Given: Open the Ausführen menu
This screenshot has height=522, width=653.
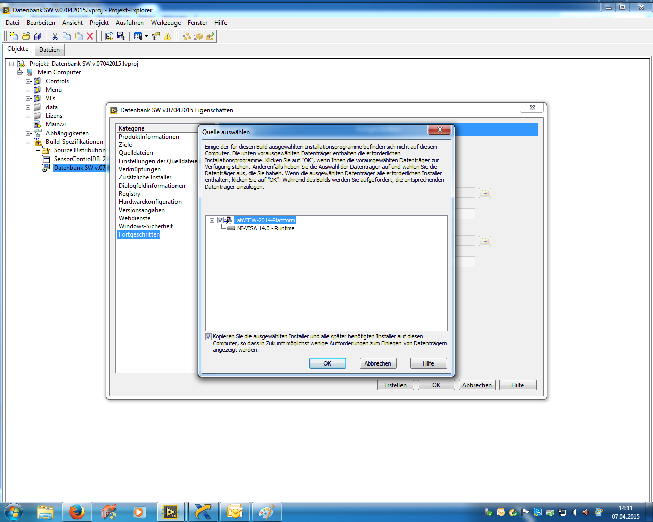Looking at the screenshot, I should coord(130,23).
